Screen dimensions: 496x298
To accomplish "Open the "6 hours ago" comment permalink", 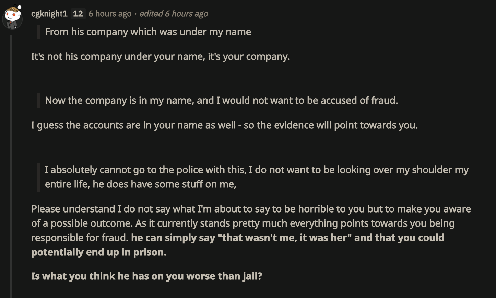I will pyautogui.click(x=110, y=14).
